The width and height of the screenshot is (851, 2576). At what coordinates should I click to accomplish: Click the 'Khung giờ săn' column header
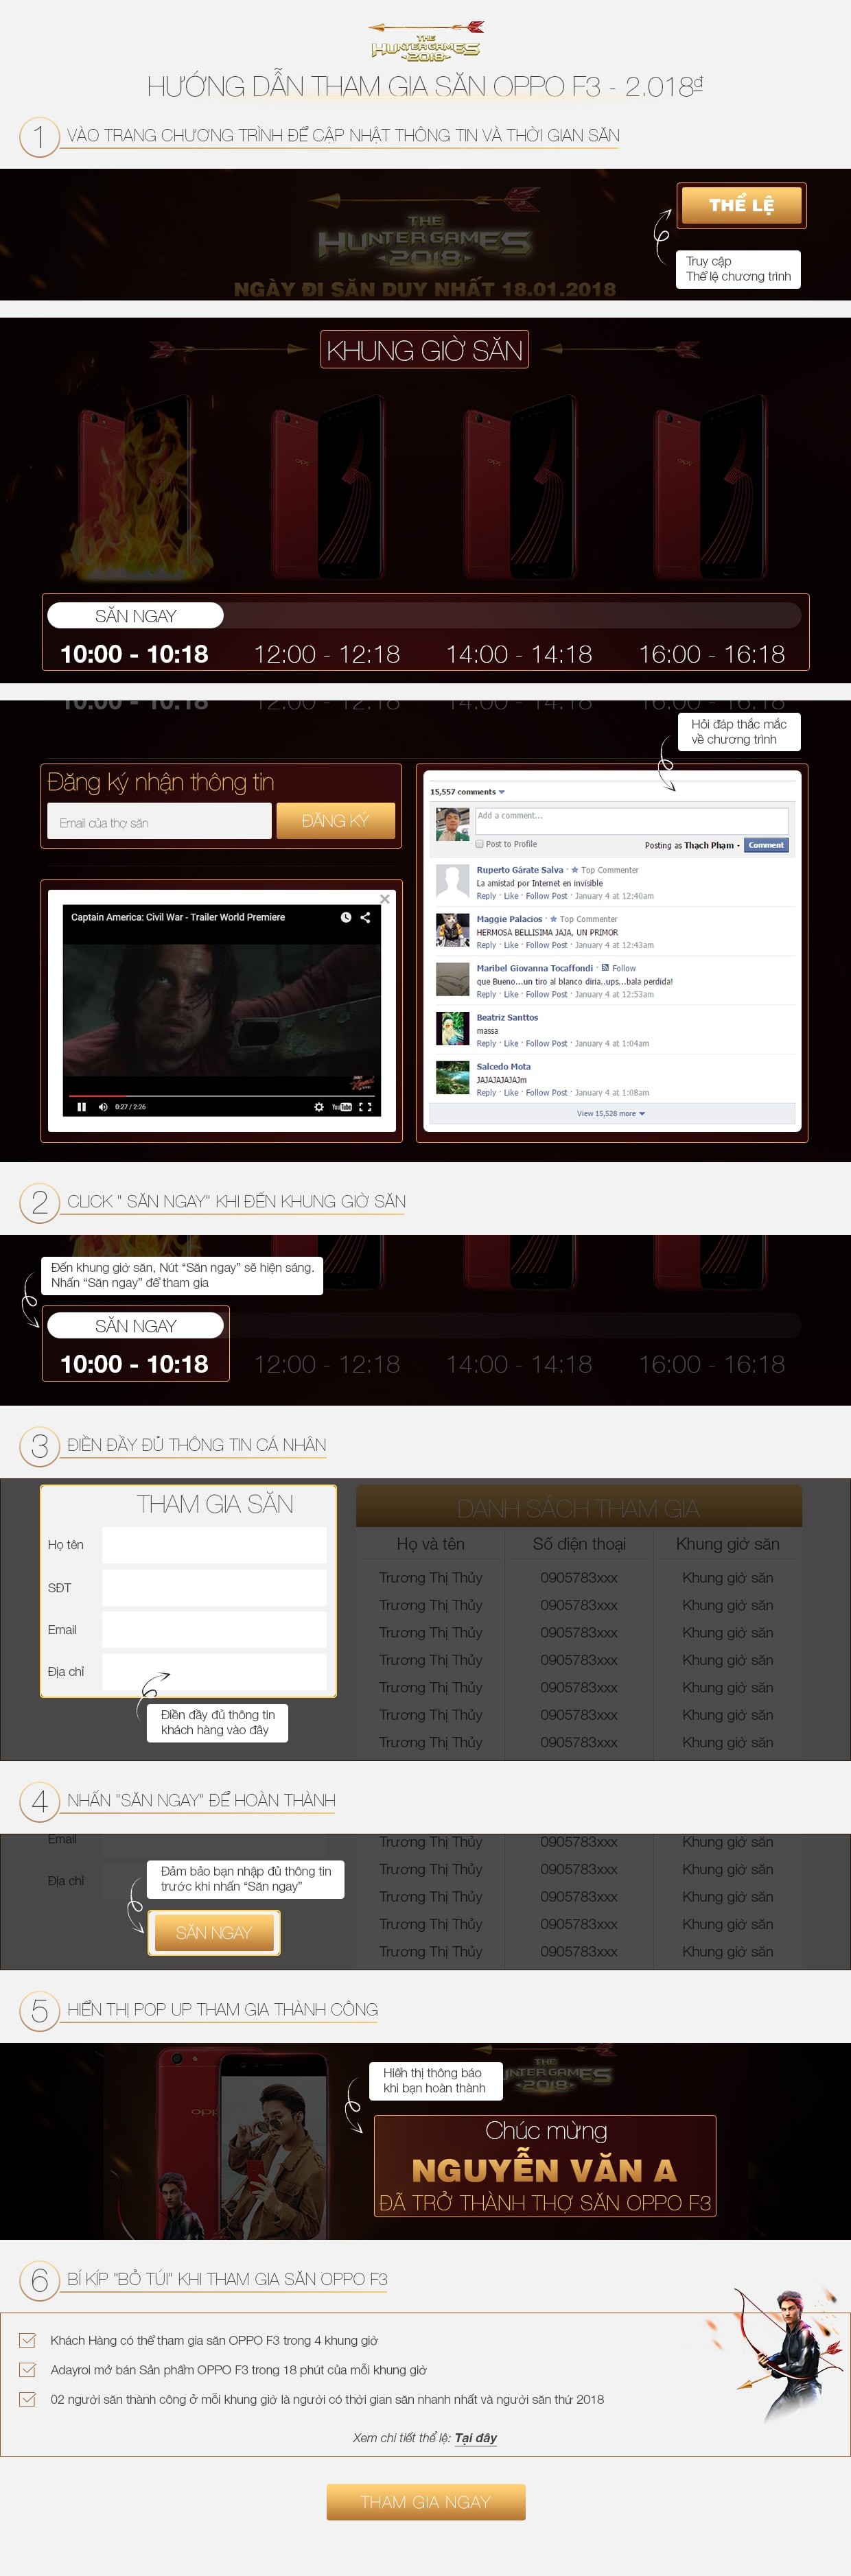coord(727,1543)
